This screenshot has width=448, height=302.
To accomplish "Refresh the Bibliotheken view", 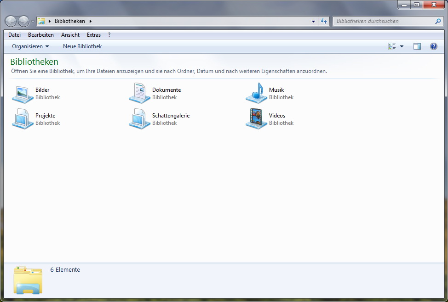I will [x=324, y=21].
